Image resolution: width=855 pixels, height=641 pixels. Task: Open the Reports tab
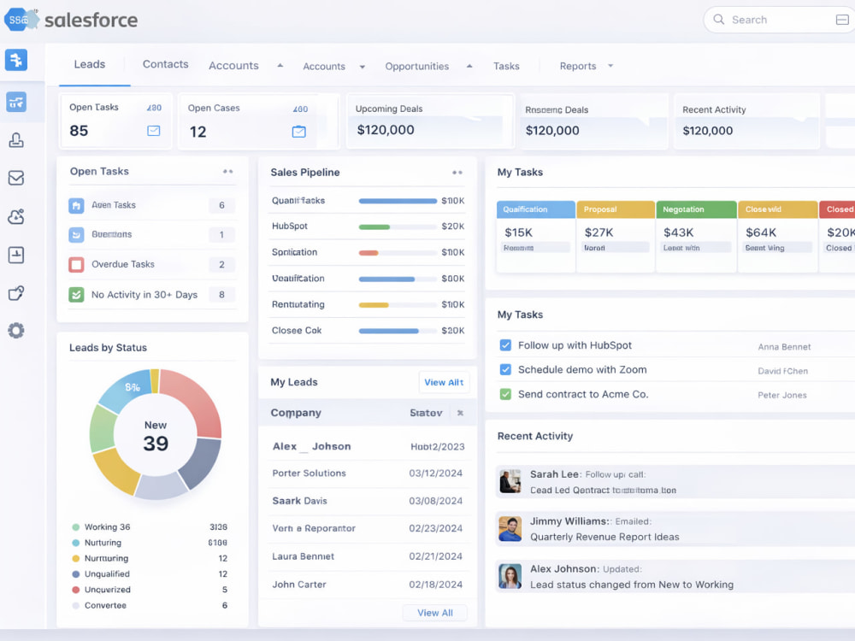click(577, 66)
